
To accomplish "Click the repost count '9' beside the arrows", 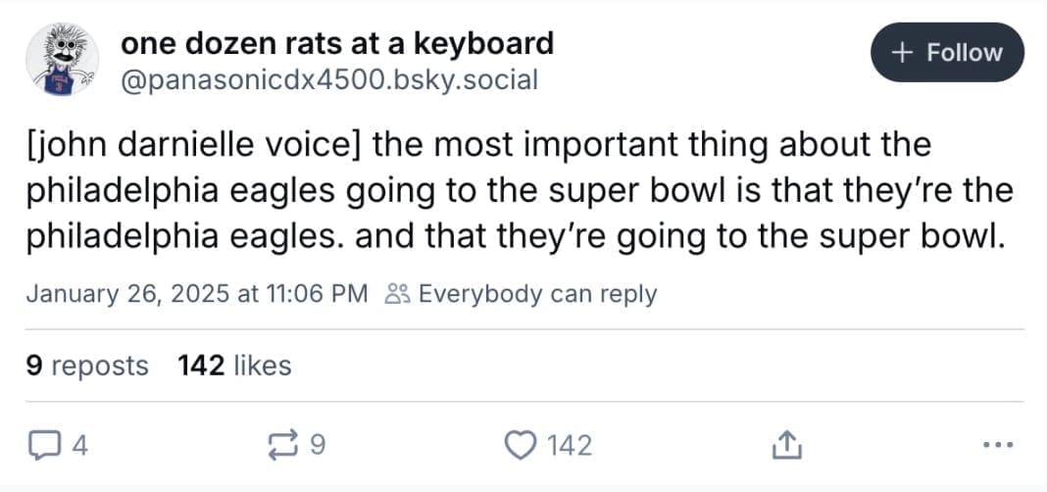I will (316, 447).
